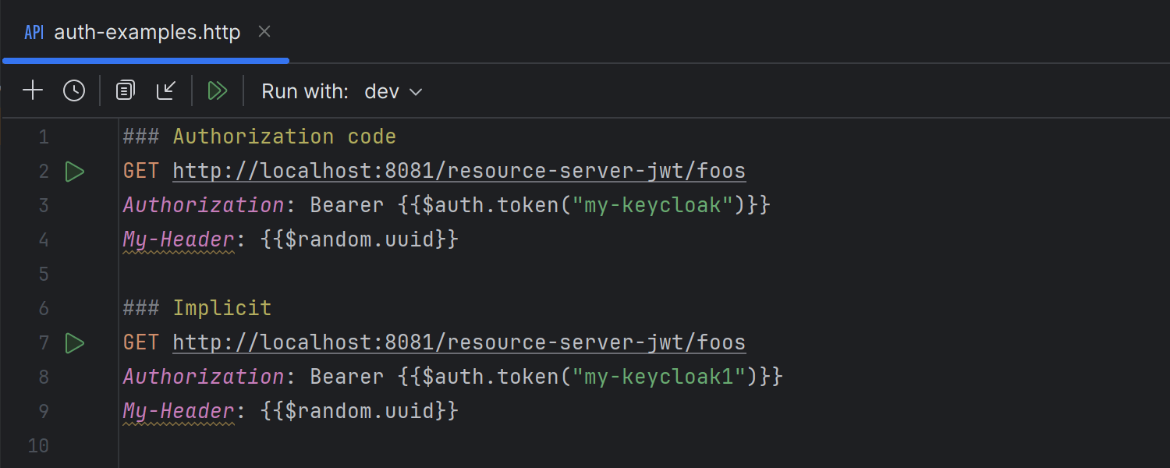This screenshot has height=468, width=1170.
Task: Select the auth-examples.http tab
Action: point(146,32)
